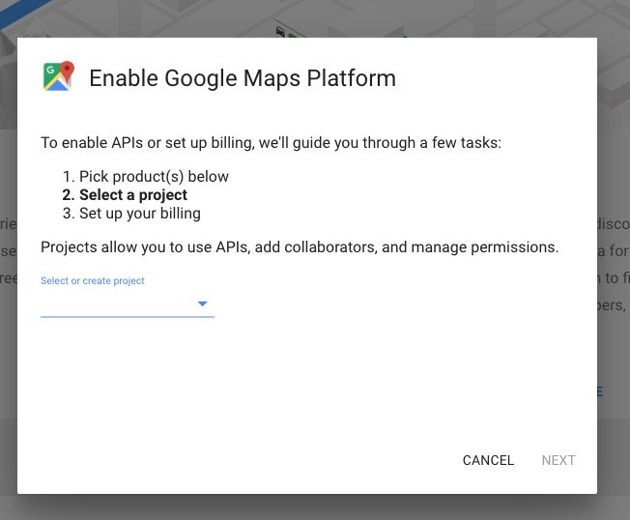The image size is (630, 520).
Task: Click step 2 Select a project
Action: pos(125,195)
